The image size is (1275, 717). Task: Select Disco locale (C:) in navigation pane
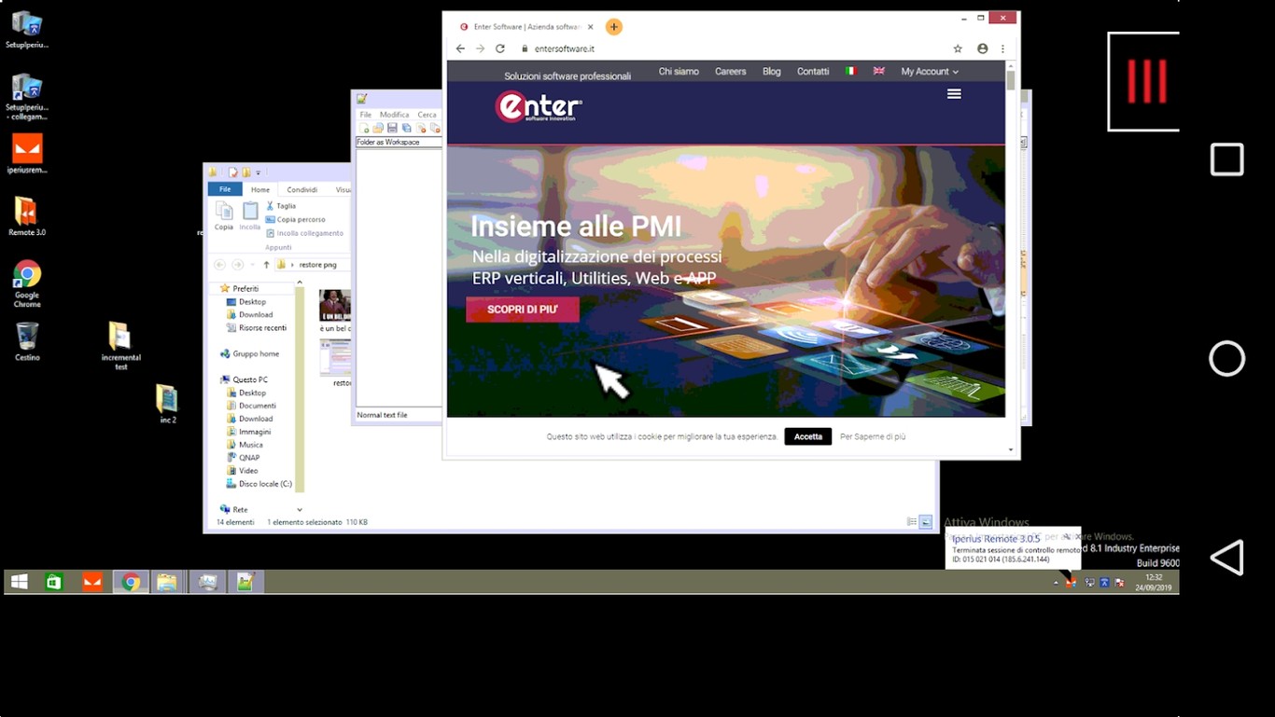coord(265,484)
